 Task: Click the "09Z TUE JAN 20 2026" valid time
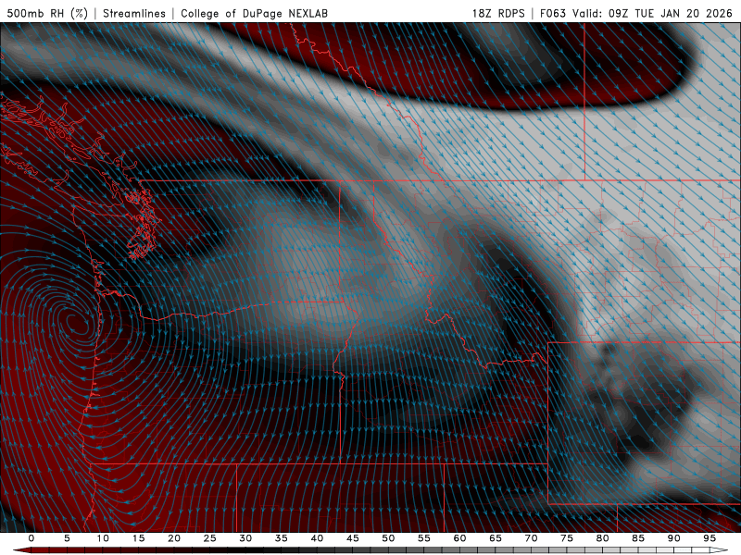tap(670, 13)
